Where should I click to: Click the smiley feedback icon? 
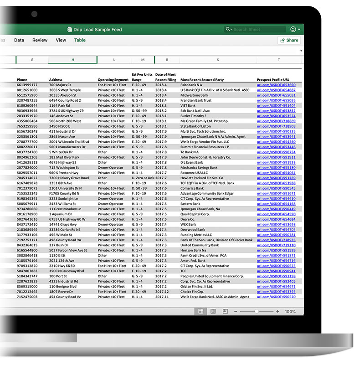click(293, 30)
